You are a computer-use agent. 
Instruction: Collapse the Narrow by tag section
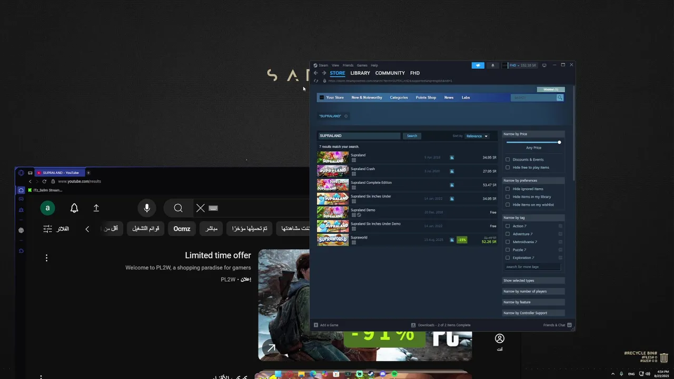point(533,217)
